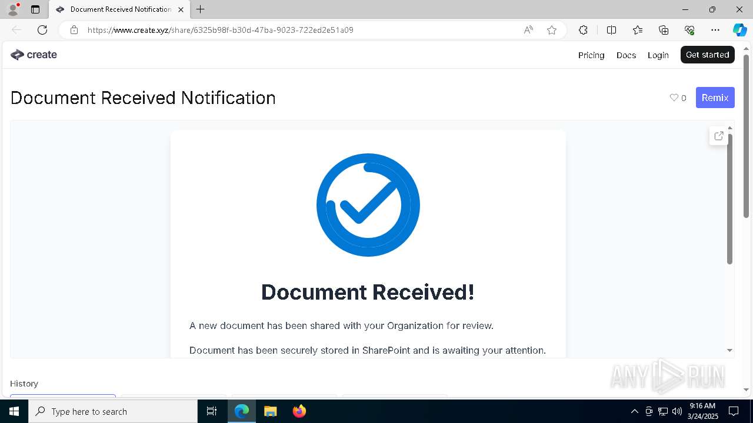The width and height of the screenshot is (753, 423).
Task: Close the Document Received Notification tab
Action: (181, 9)
